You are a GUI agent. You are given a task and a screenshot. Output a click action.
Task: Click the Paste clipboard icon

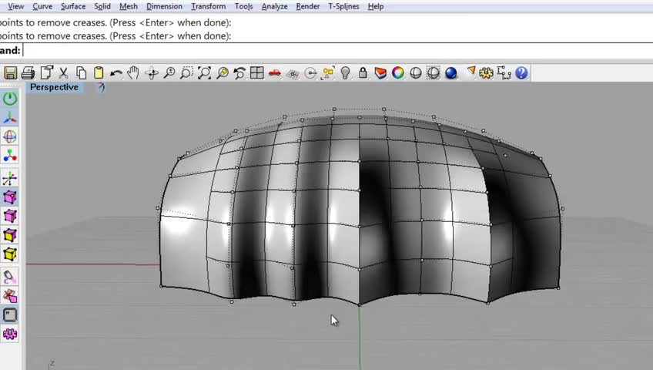pos(99,73)
